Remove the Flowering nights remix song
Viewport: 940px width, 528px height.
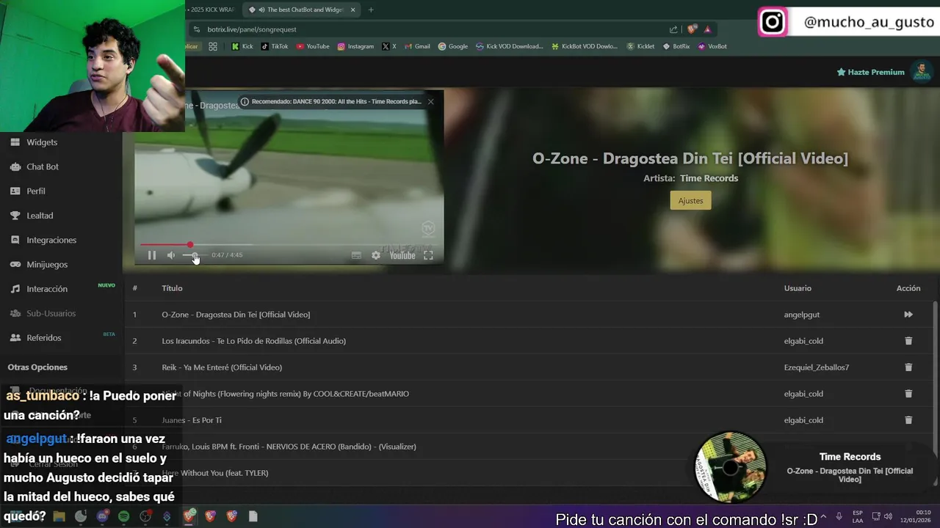[908, 394]
